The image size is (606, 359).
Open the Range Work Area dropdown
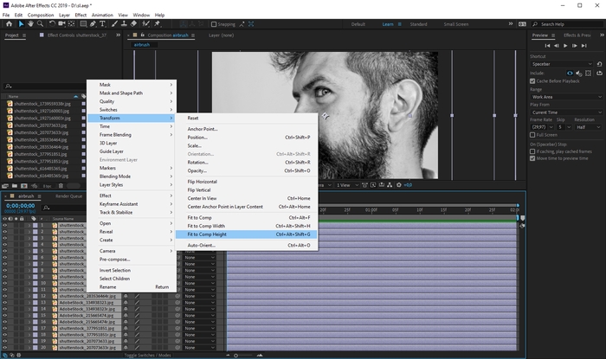[x=566, y=97]
